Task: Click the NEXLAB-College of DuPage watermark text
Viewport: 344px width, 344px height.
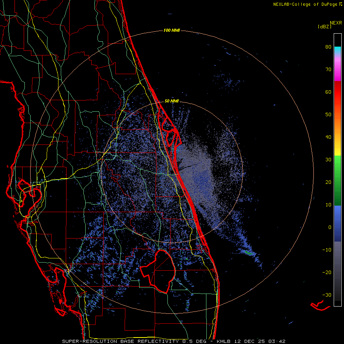Action: click(307, 4)
